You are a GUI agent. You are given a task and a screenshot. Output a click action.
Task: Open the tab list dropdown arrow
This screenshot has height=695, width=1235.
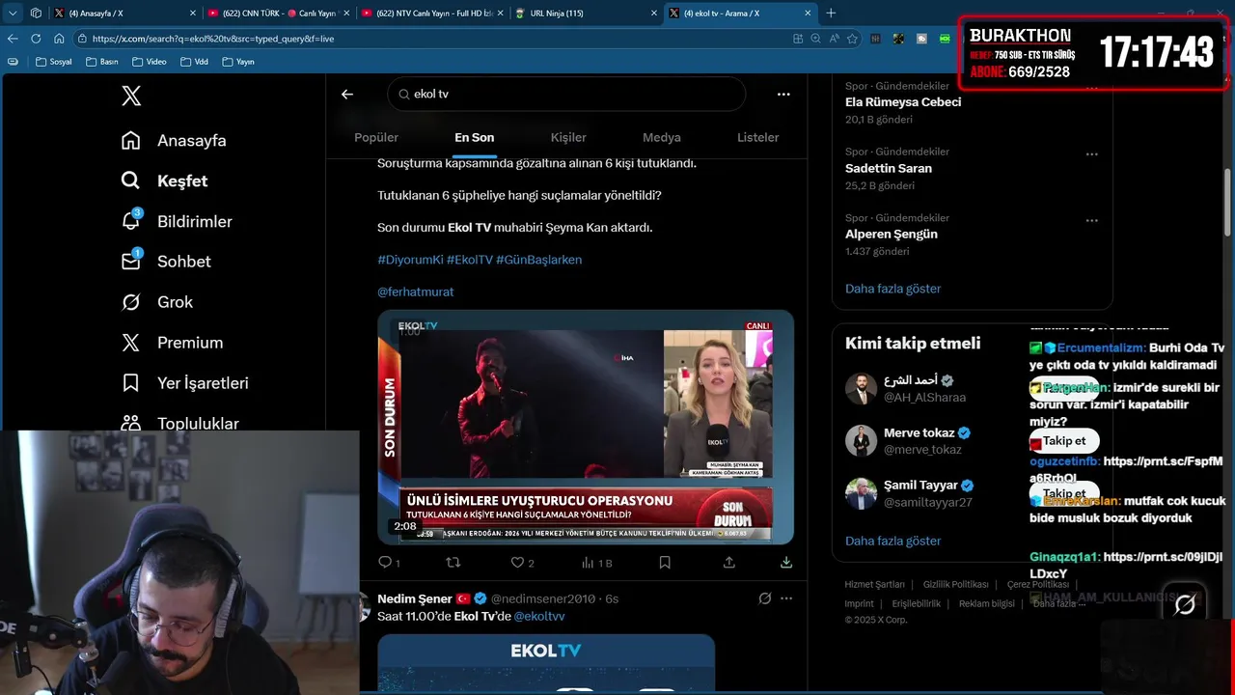13,13
